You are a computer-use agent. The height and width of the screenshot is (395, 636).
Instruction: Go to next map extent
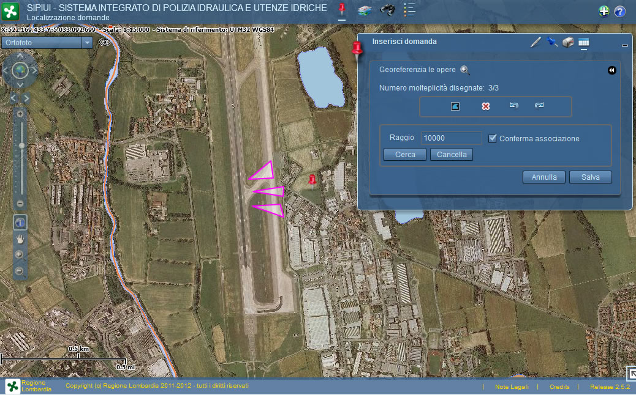click(26, 98)
